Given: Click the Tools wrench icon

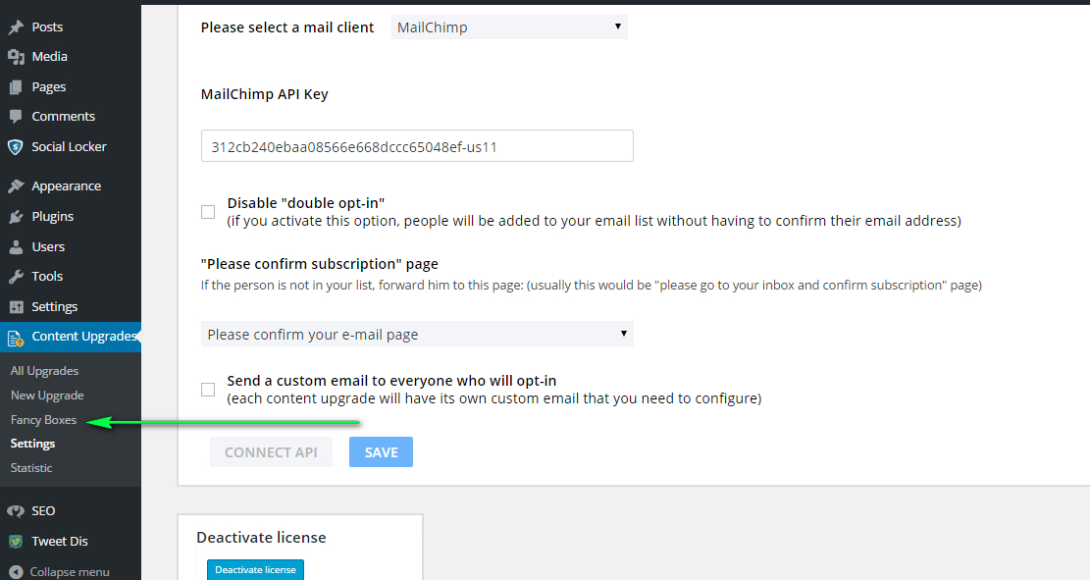Looking at the screenshot, I should pos(16,277).
